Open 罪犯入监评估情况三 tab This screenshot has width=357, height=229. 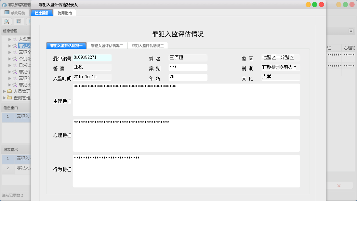click(148, 46)
